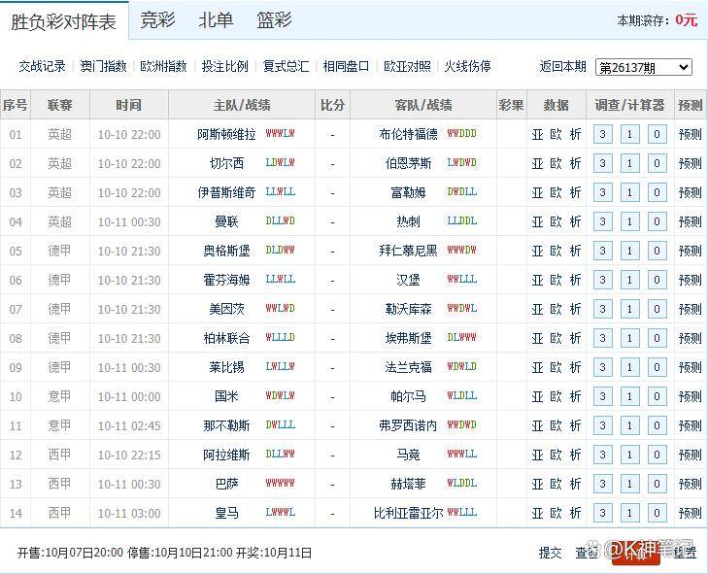Image resolution: width=708 pixels, height=574 pixels.
Task: Open 欧 data for row 02
Action: click(x=556, y=163)
